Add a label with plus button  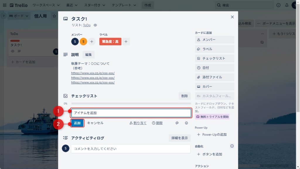click(x=126, y=42)
